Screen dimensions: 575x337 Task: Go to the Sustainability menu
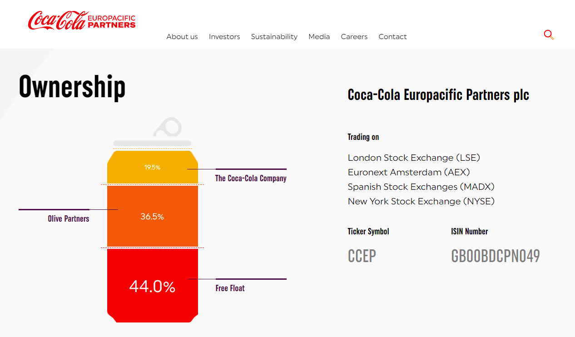pos(274,37)
